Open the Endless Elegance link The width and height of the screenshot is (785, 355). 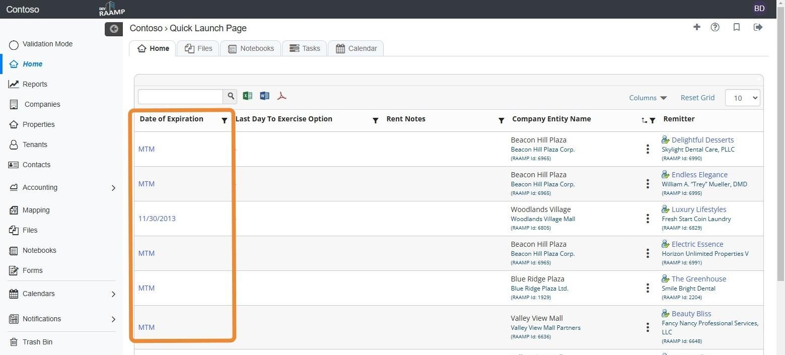pos(699,175)
